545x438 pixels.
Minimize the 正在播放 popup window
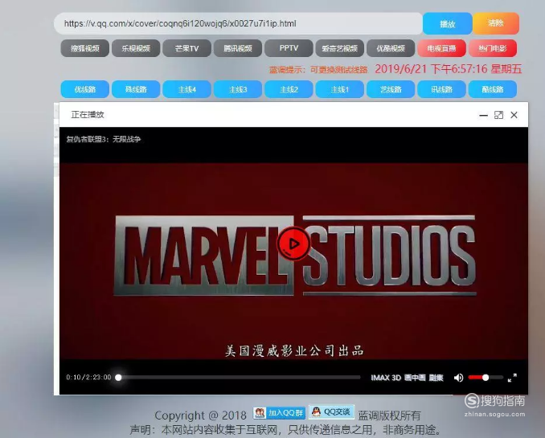(x=483, y=116)
